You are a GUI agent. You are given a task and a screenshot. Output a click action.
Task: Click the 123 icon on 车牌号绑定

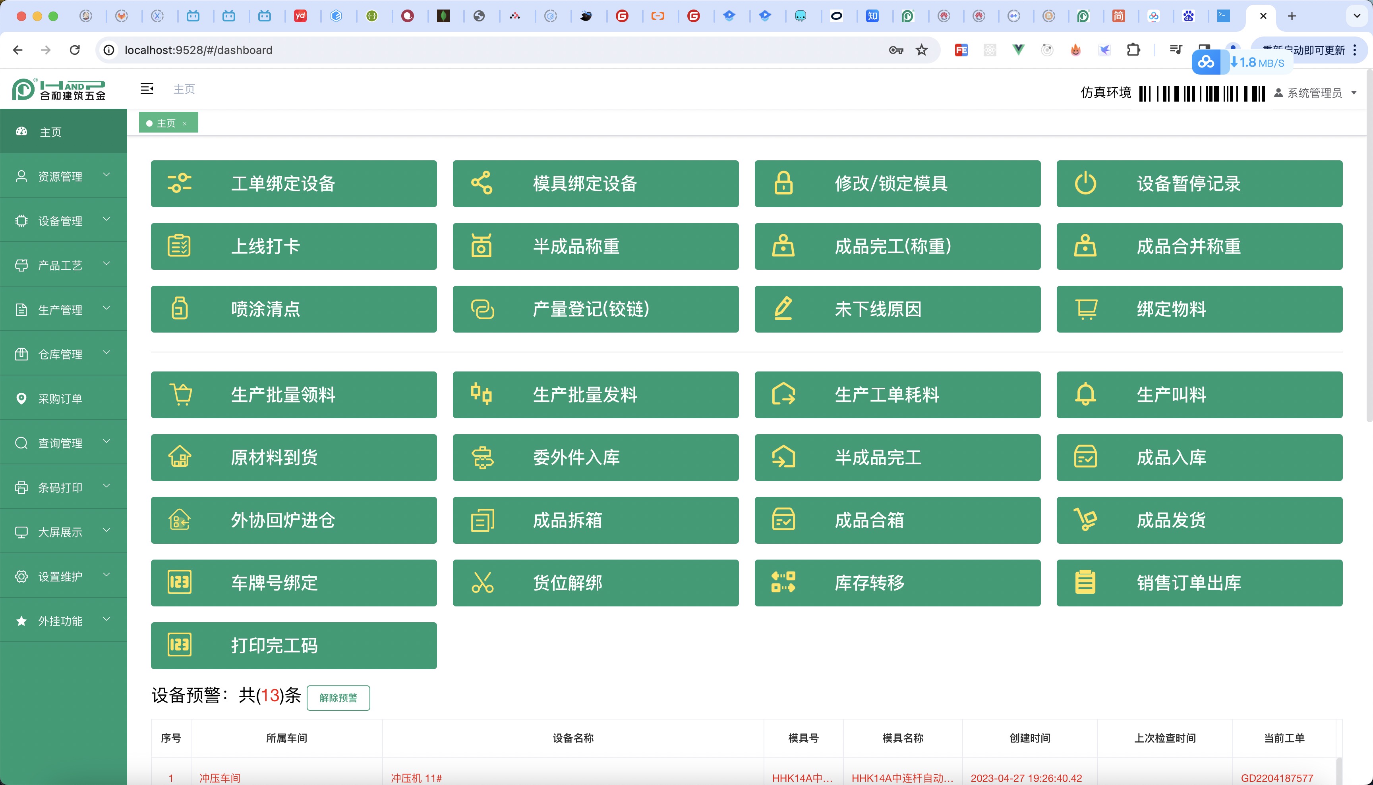click(x=179, y=582)
